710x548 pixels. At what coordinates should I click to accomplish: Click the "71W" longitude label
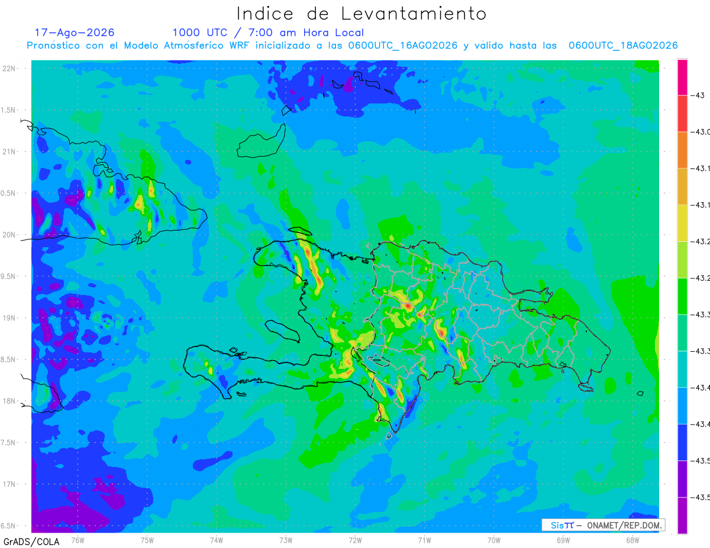(x=424, y=540)
